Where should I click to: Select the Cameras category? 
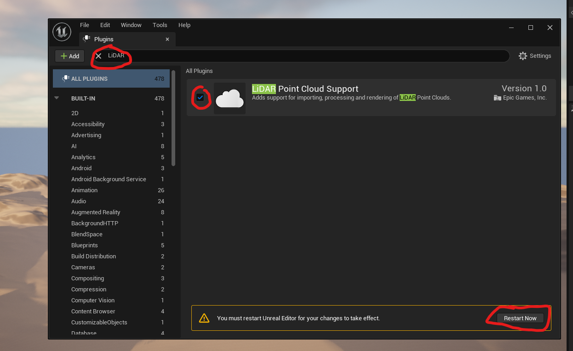111,267
